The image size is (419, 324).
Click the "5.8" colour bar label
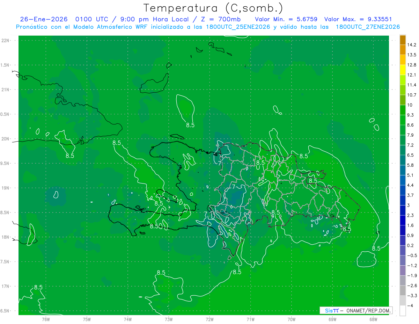coord(411,165)
